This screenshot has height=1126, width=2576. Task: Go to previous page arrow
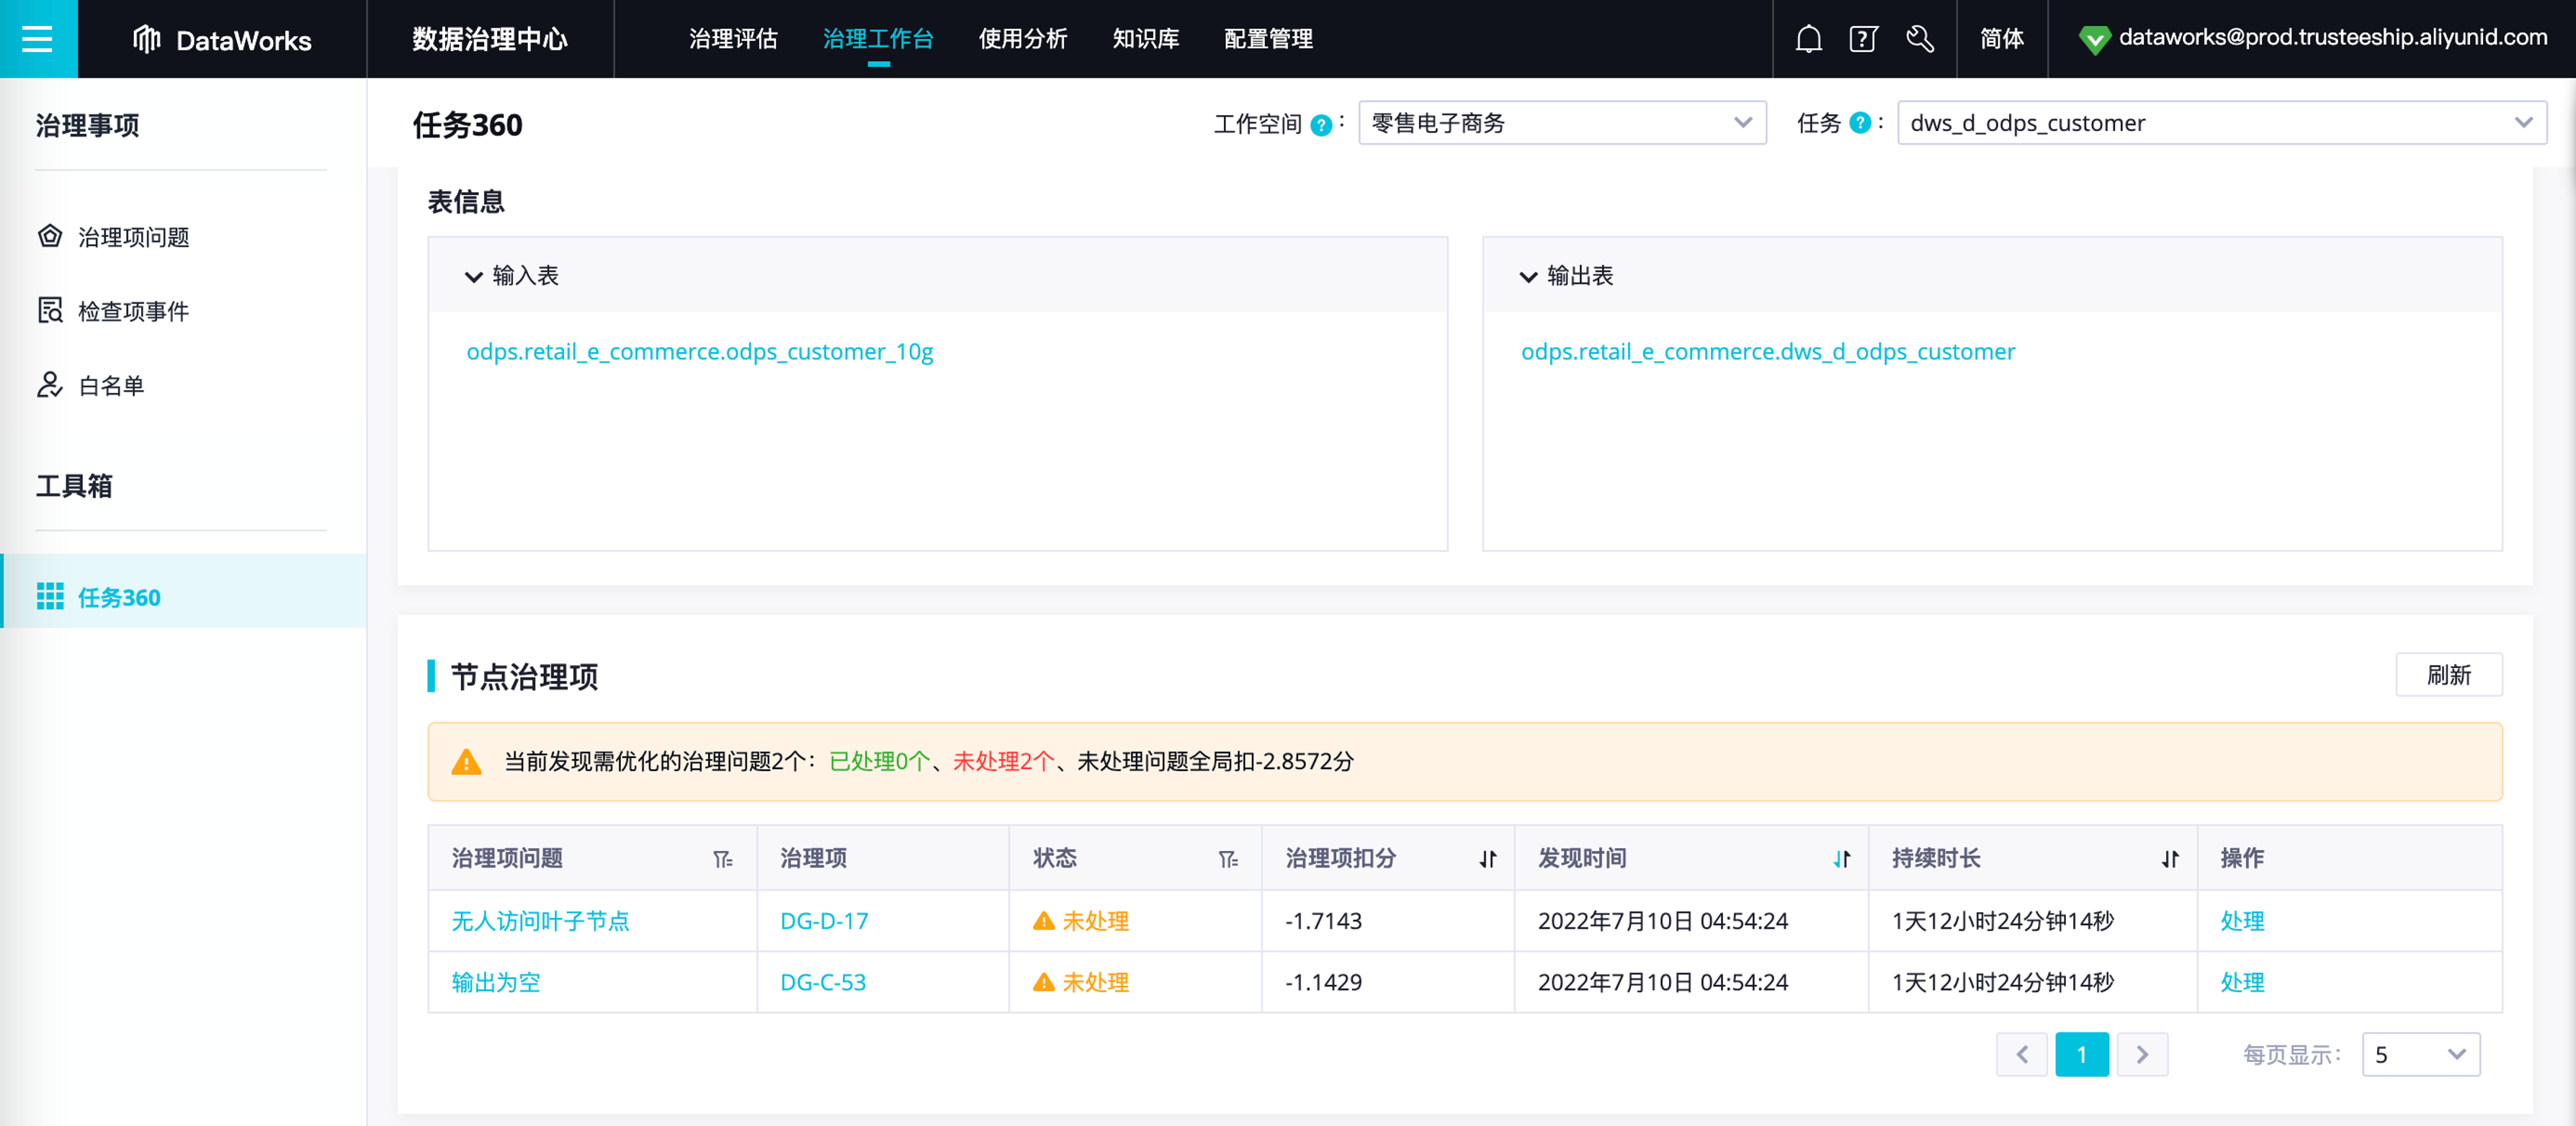click(x=2022, y=1054)
